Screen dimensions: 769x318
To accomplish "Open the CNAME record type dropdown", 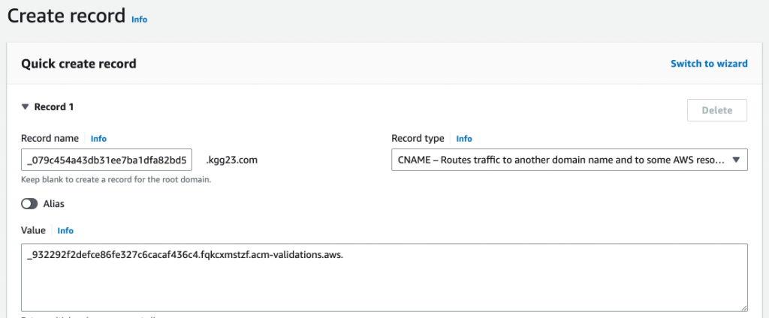I will [559, 160].
